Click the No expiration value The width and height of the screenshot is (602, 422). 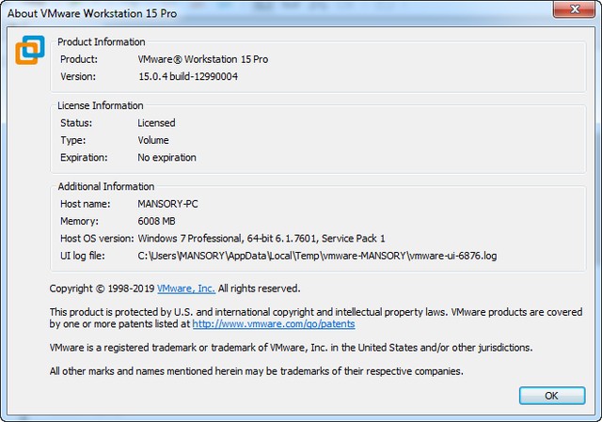tap(166, 158)
